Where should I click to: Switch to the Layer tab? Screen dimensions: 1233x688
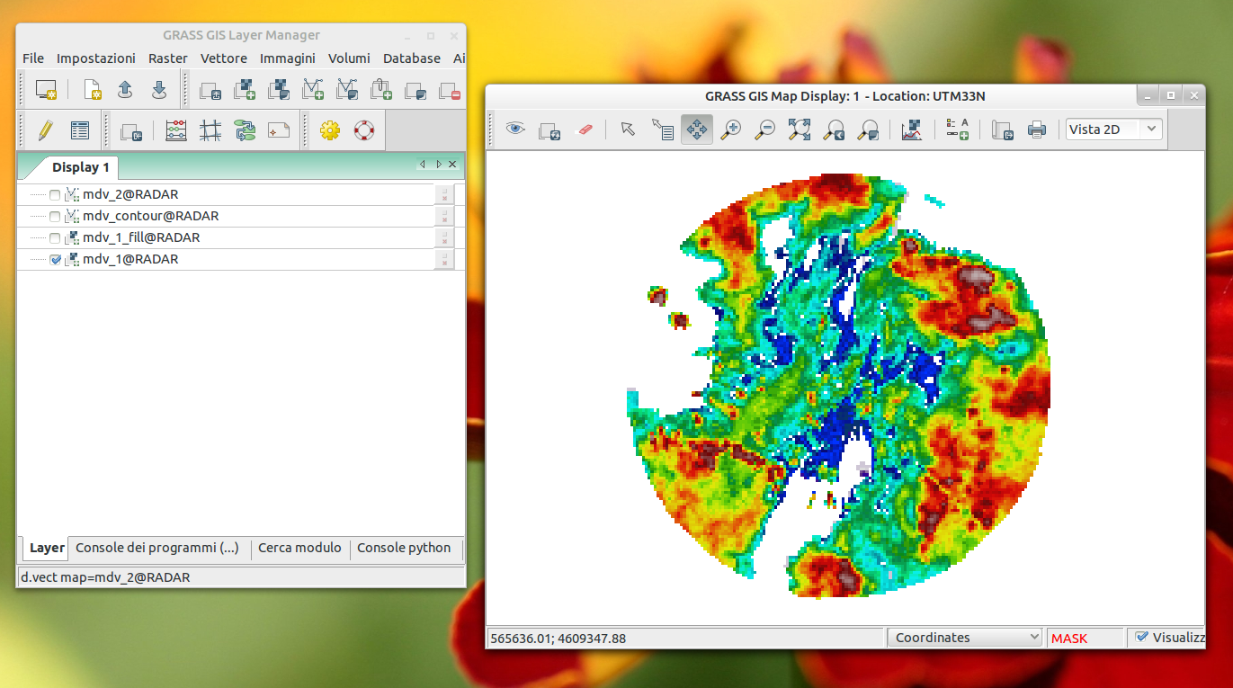point(47,548)
